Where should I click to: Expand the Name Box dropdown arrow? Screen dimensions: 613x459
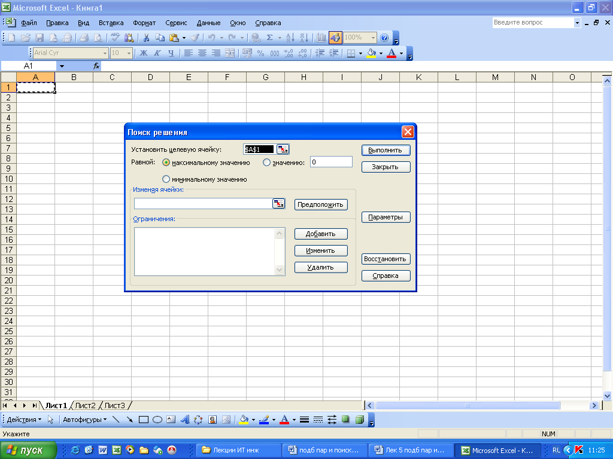click(x=62, y=66)
